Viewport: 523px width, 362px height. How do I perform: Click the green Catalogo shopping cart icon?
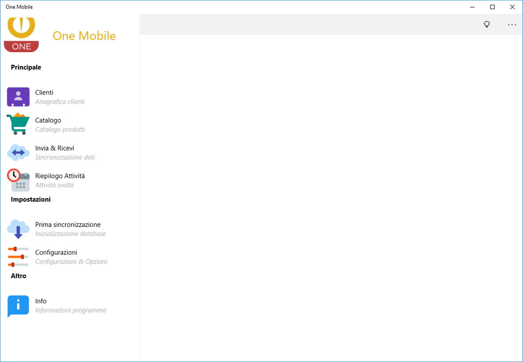pos(18,124)
